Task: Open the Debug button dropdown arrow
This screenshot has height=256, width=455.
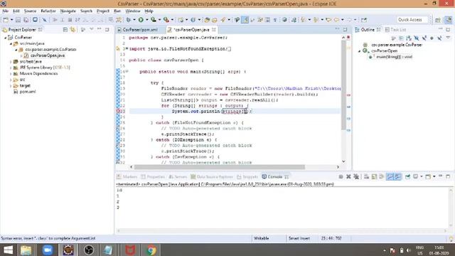Action: 134,20
